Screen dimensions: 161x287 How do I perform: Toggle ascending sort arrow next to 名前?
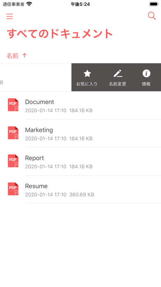coord(24,55)
